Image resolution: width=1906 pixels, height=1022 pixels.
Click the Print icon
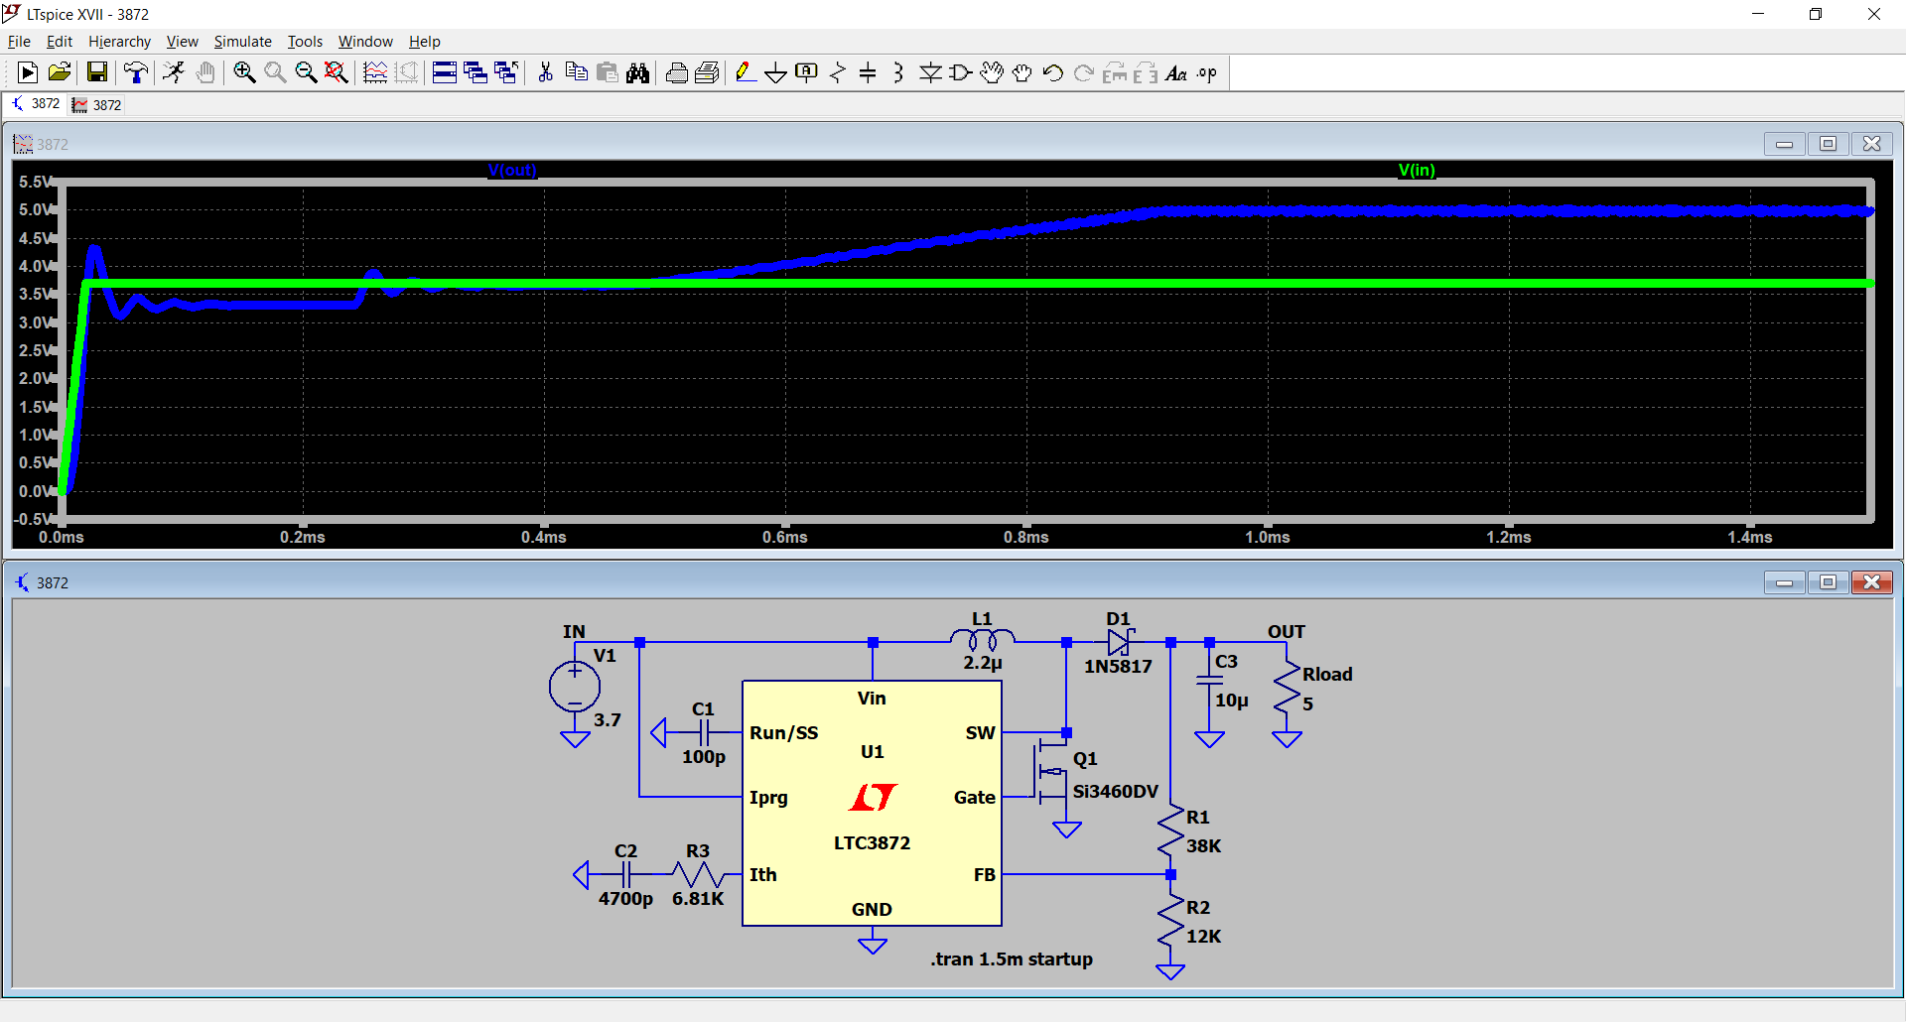tap(707, 72)
